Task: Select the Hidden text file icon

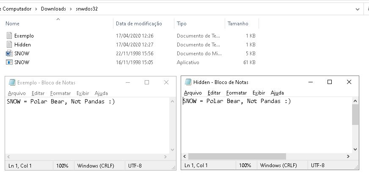Action: [9, 45]
